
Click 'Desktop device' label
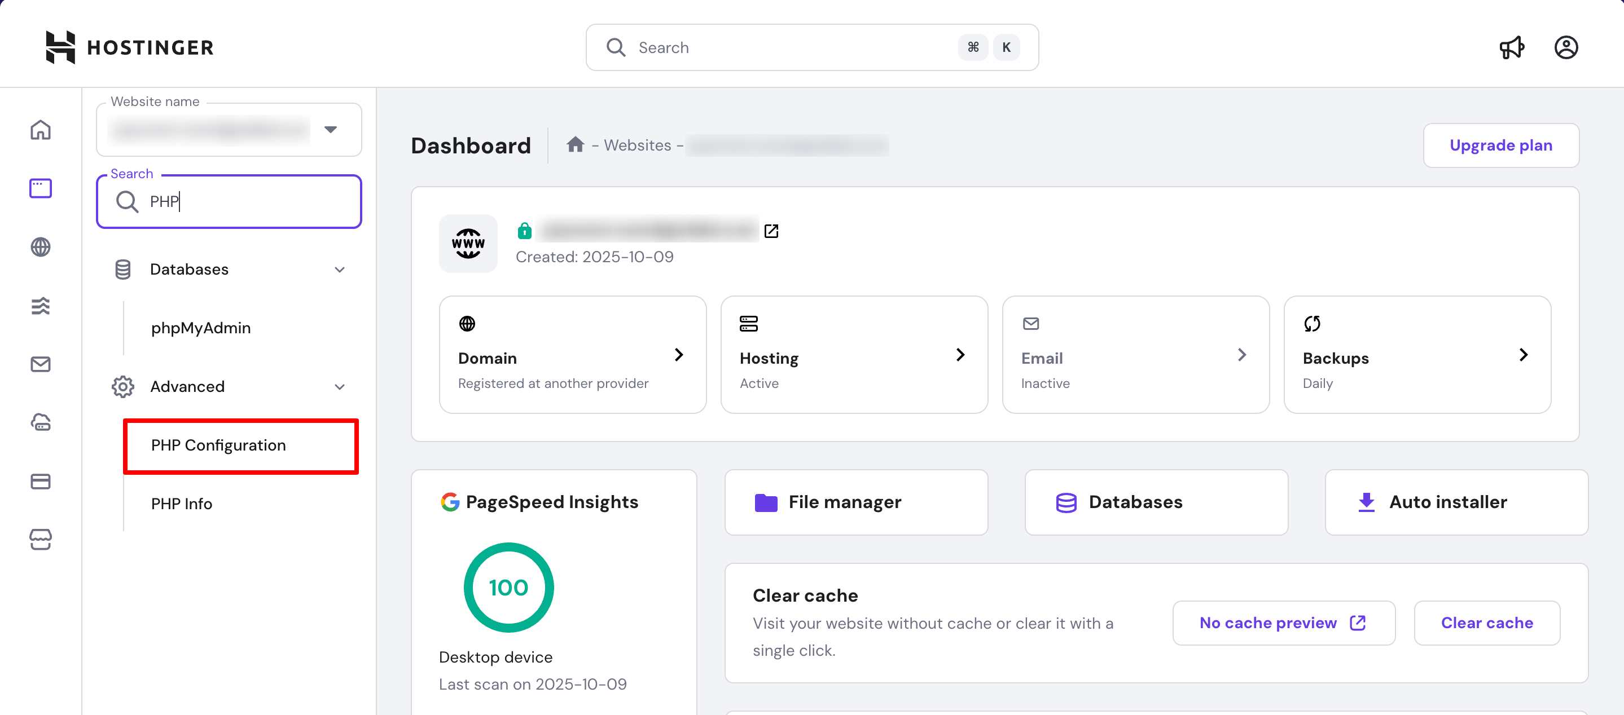pyautogui.click(x=495, y=657)
